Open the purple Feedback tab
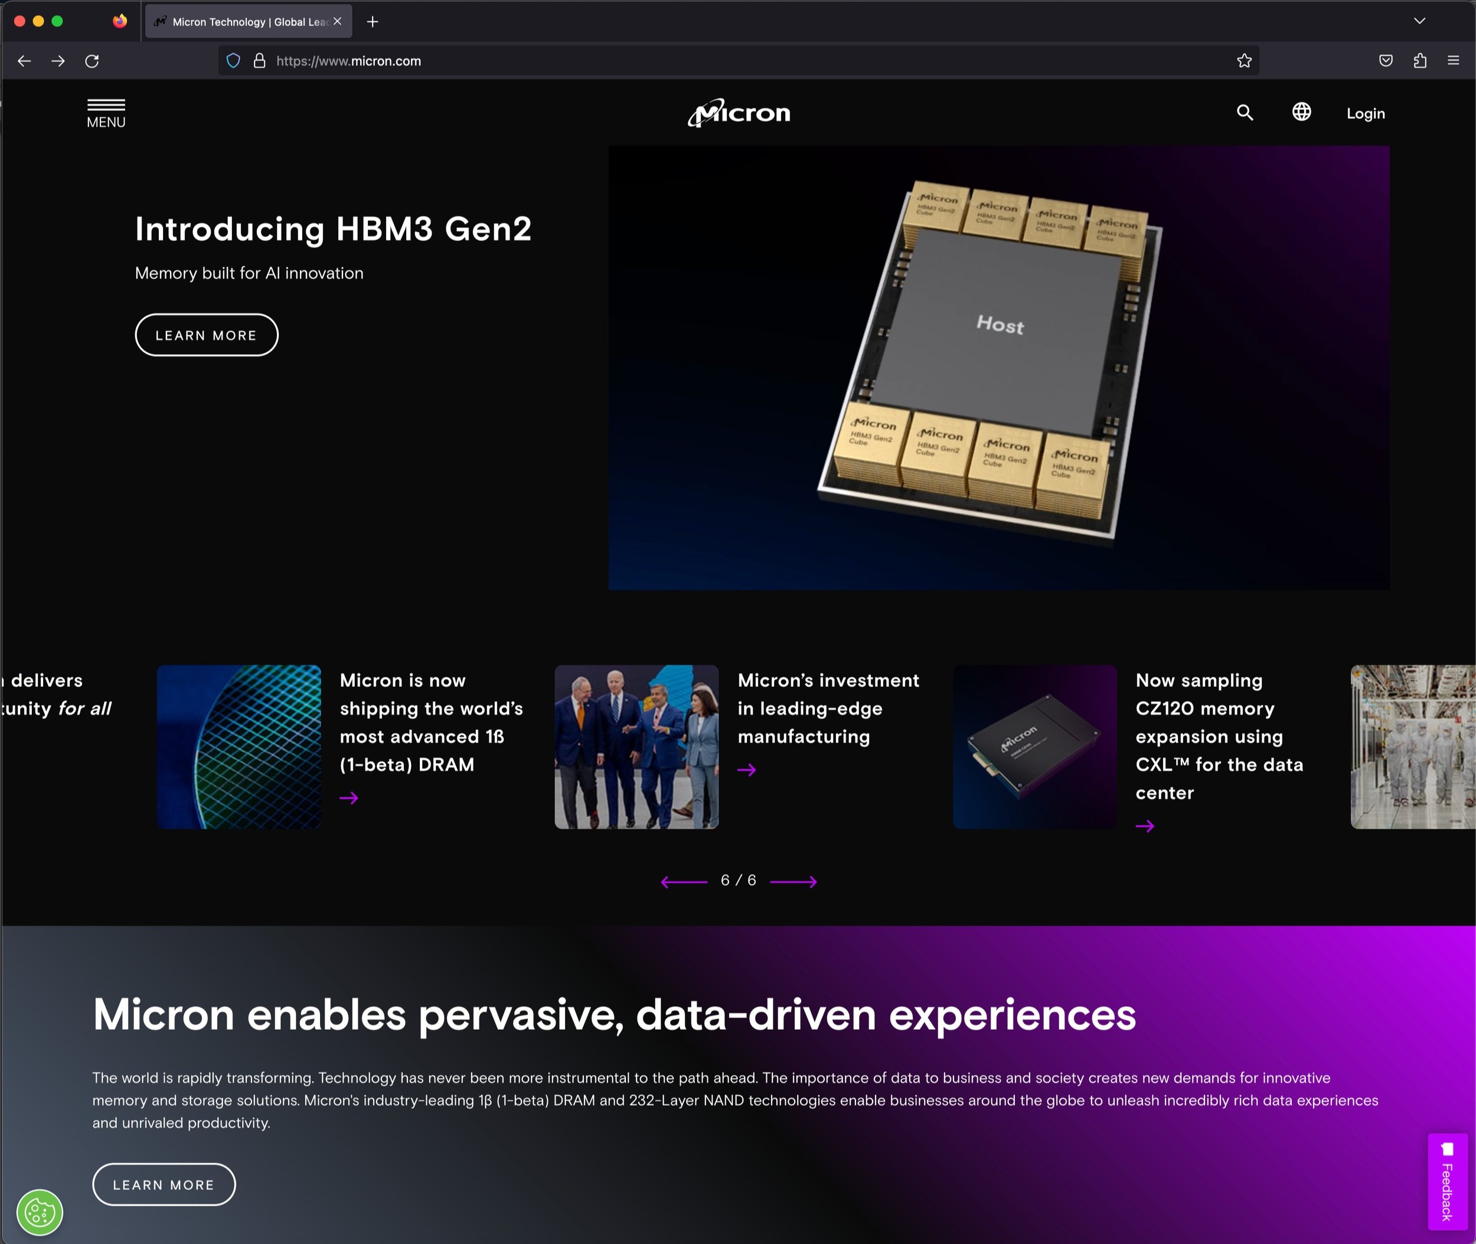Viewport: 1476px width, 1244px height. [x=1448, y=1181]
